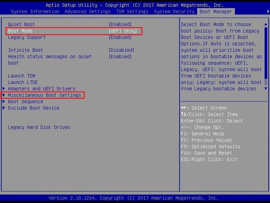This screenshot has width=270, height=203.
Task: Expand Adapters and UEFI Drivers submenu
Action: (41, 89)
